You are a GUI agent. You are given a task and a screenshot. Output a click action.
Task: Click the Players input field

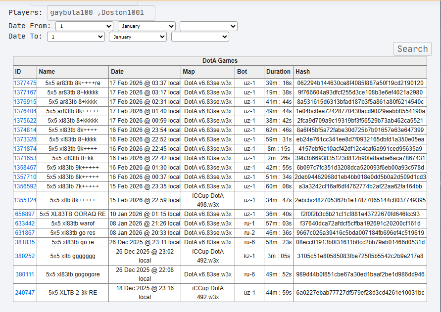[x=101, y=13]
